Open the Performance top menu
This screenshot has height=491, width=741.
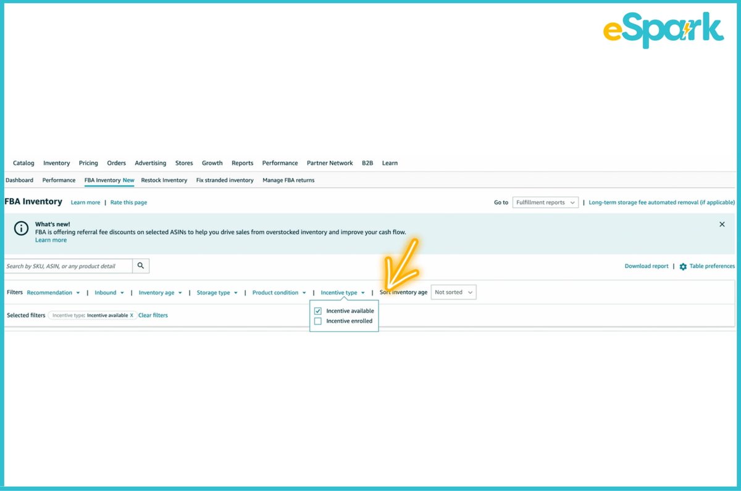tap(280, 163)
